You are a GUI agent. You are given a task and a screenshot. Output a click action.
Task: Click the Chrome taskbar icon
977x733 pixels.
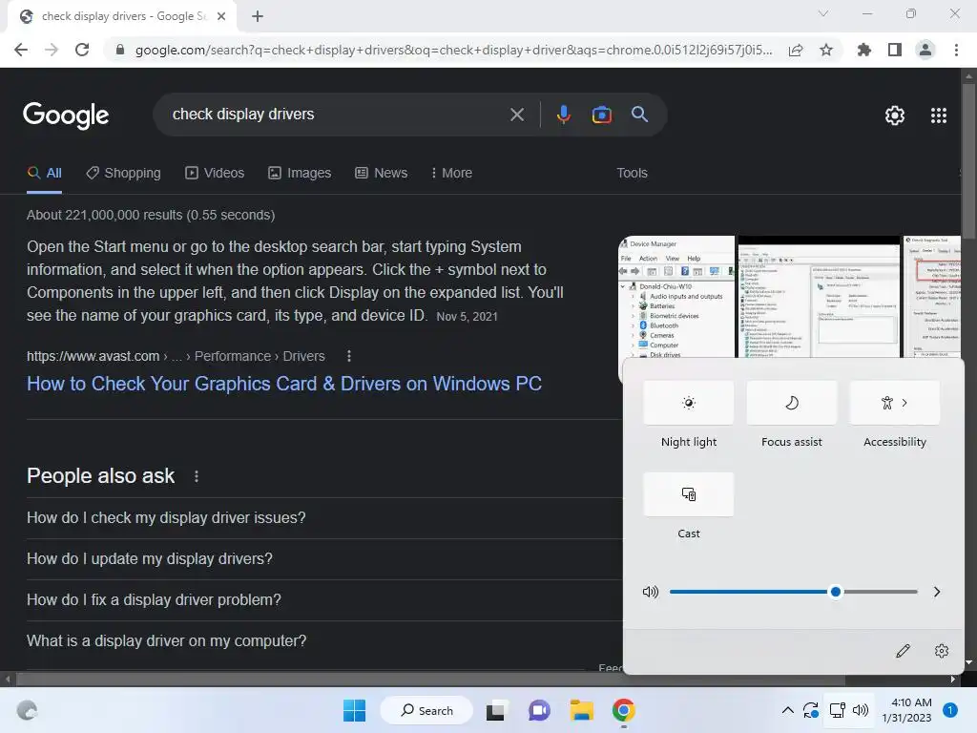(x=624, y=710)
